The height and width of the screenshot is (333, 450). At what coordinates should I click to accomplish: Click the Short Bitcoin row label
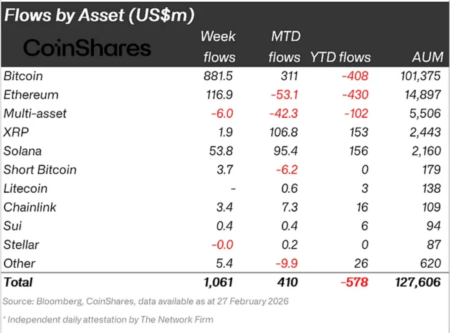tap(40, 170)
